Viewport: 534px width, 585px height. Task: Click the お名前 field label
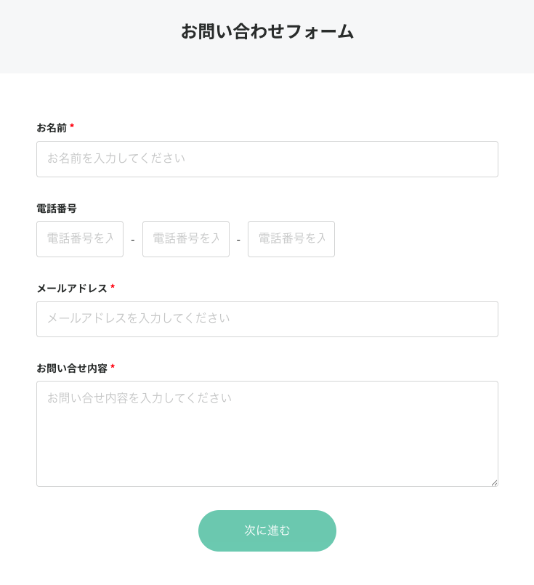tap(52, 128)
